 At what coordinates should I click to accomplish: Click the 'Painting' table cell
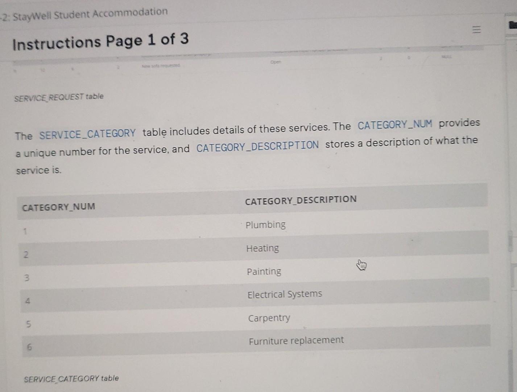(x=264, y=271)
